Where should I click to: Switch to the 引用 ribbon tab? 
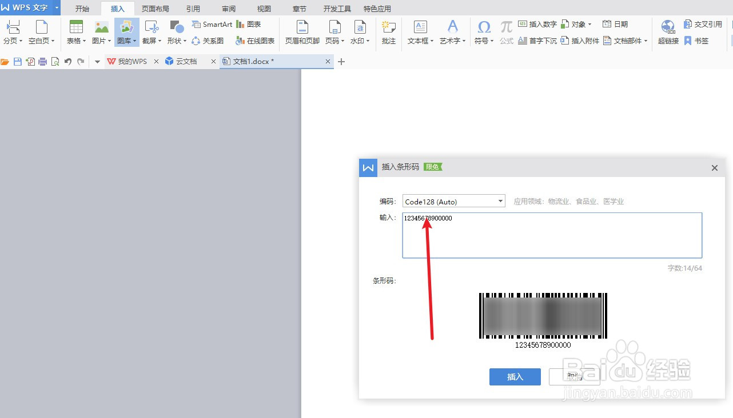coord(193,9)
